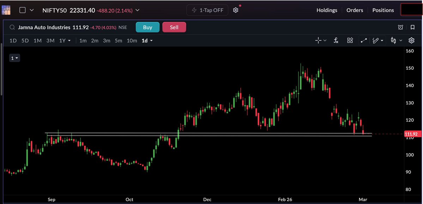
Task: Click the NSE exchange label
Action: [122, 27]
